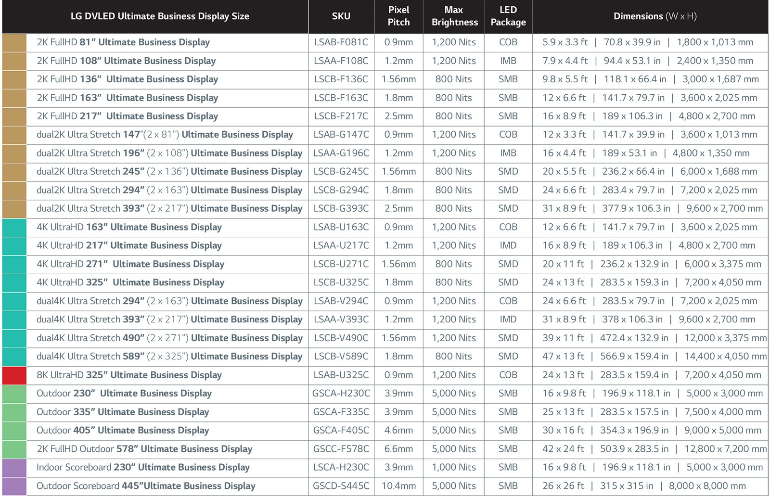The height and width of the screenshot is (498, 770).
Task: Select dual4K Ultra Stretch 589" display name
Action: coord(170,357)
